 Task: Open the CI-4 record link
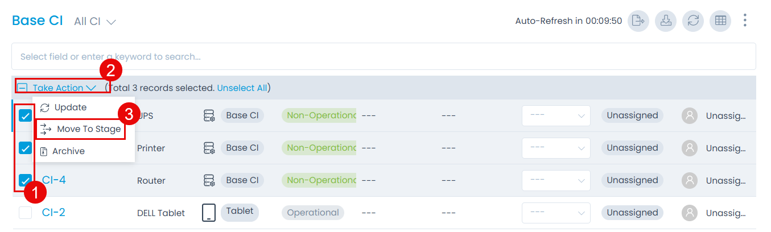(54, 180)
